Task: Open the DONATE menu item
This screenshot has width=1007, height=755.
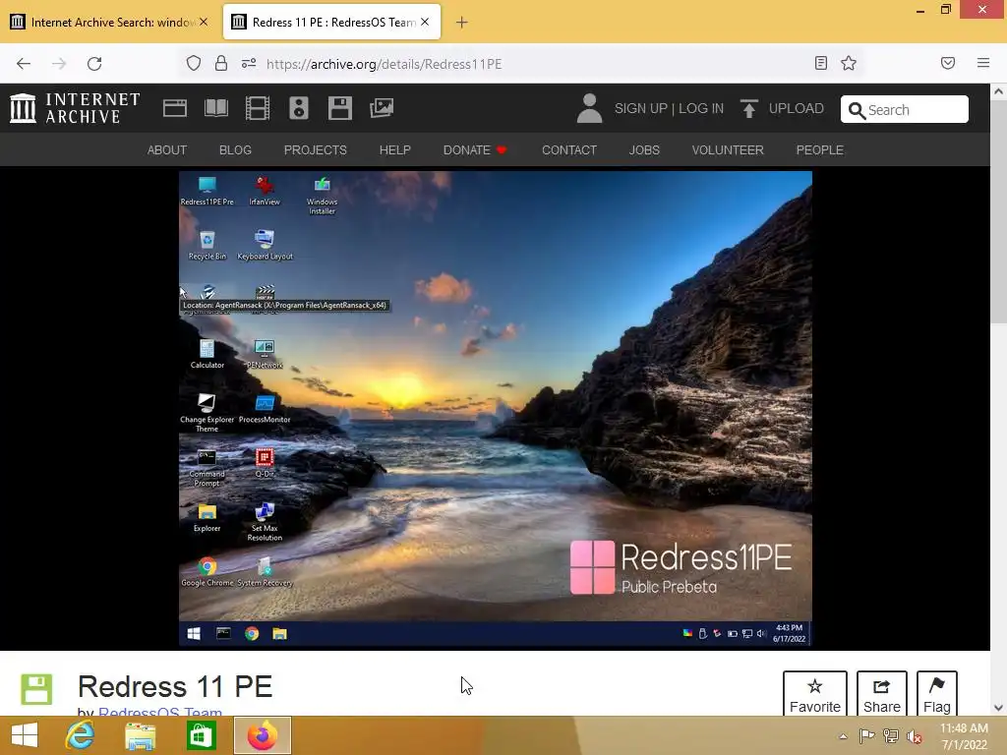Action: point(475,149)
